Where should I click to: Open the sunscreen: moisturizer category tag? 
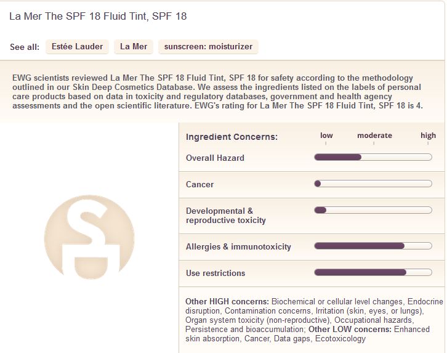coord(208,46)
